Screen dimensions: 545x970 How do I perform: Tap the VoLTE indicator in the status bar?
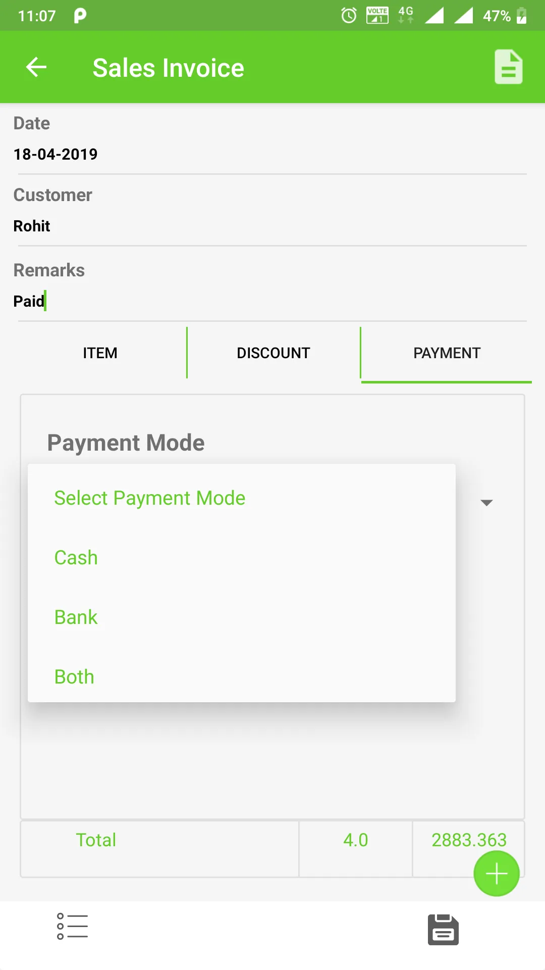(377, 15)
